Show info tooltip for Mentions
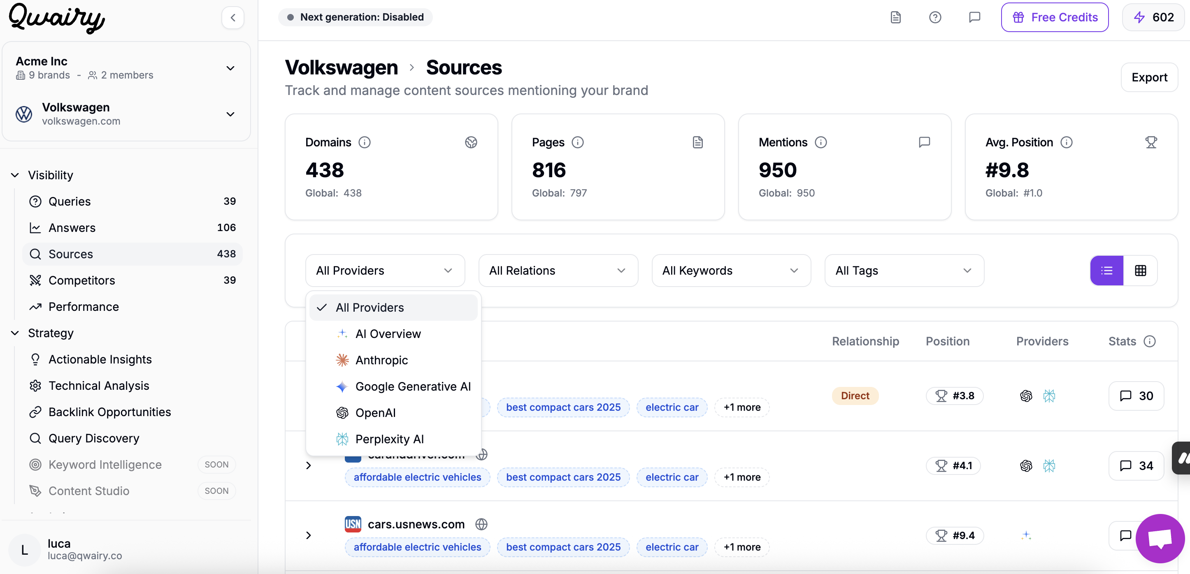Viewport: 1190px width, 574px height. (820, 142)
